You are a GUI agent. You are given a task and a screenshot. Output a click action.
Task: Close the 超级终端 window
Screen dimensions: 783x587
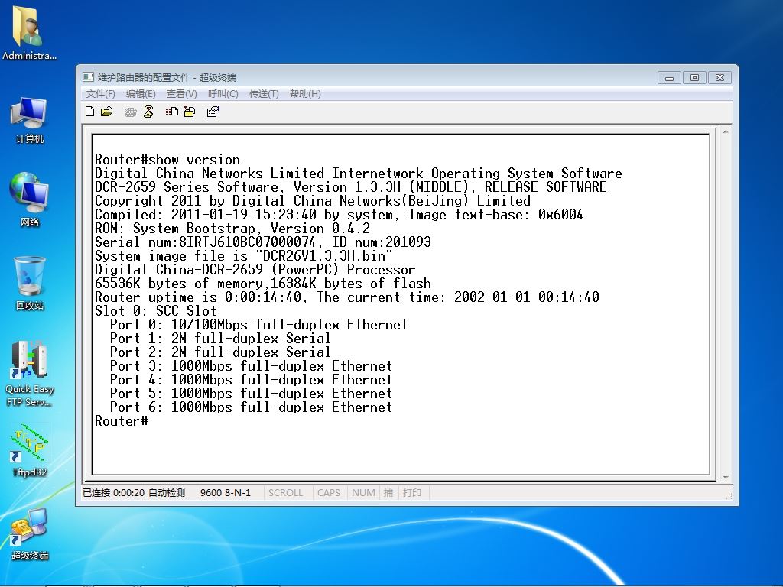coord(720,77)
